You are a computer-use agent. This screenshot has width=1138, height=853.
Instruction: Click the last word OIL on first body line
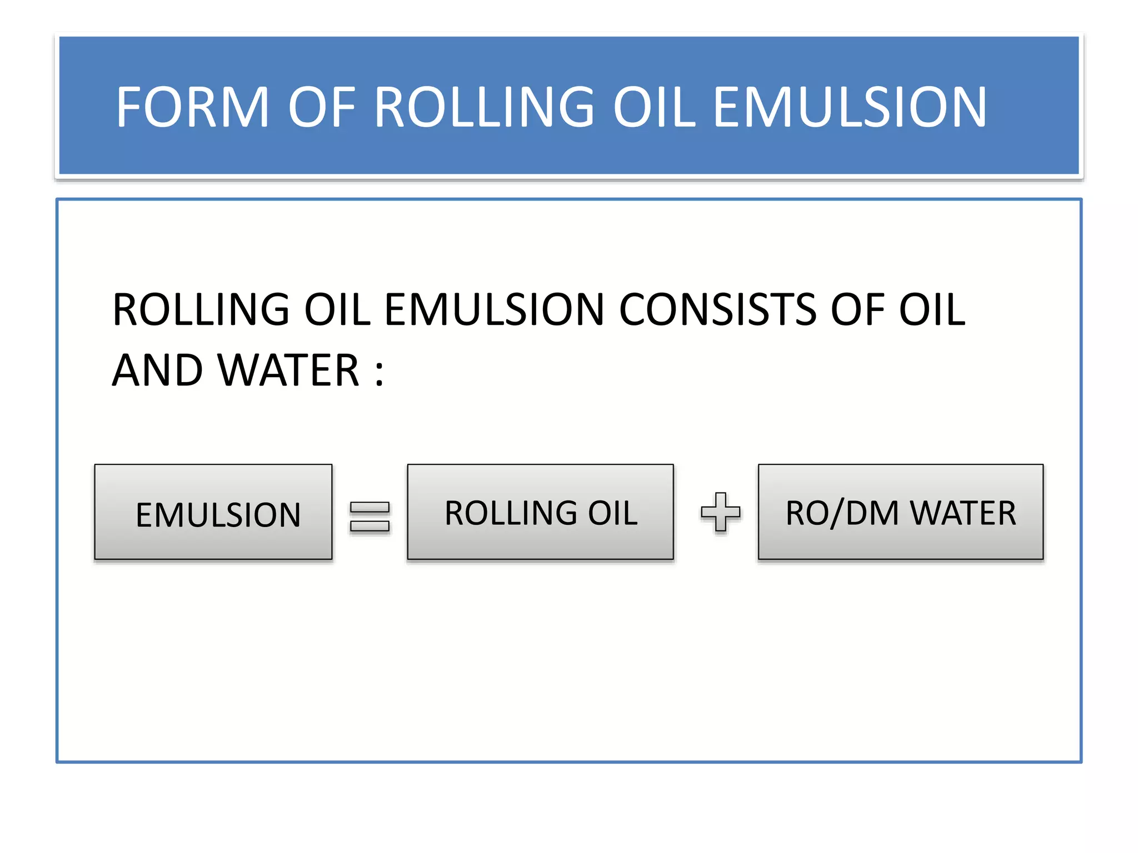point(932,309)
